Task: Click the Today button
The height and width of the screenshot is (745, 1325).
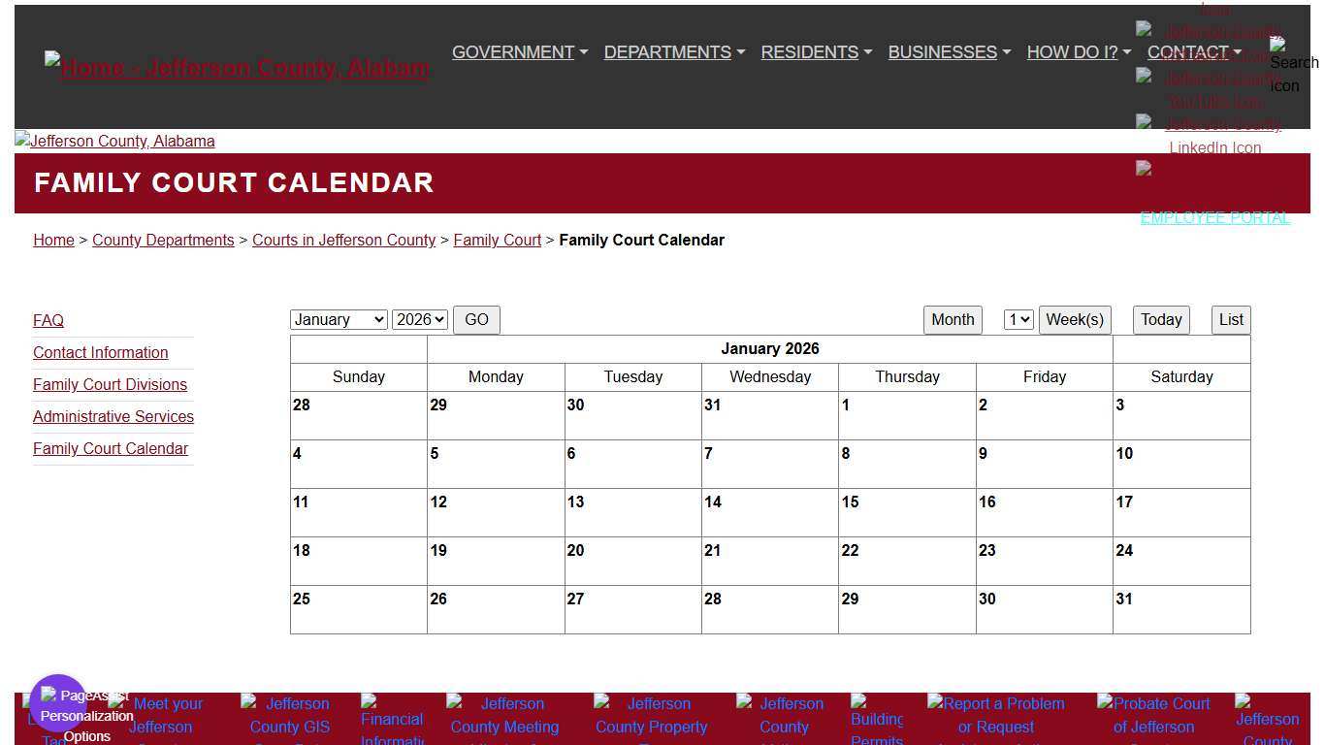Action: point(1160,319)
